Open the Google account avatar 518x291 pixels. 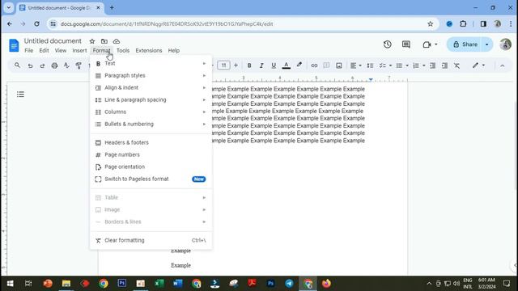505,44
